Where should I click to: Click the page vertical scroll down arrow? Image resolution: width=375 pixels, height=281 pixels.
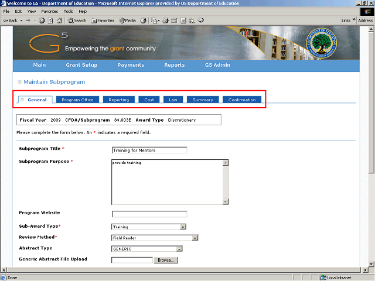click(x=371, y=264)
